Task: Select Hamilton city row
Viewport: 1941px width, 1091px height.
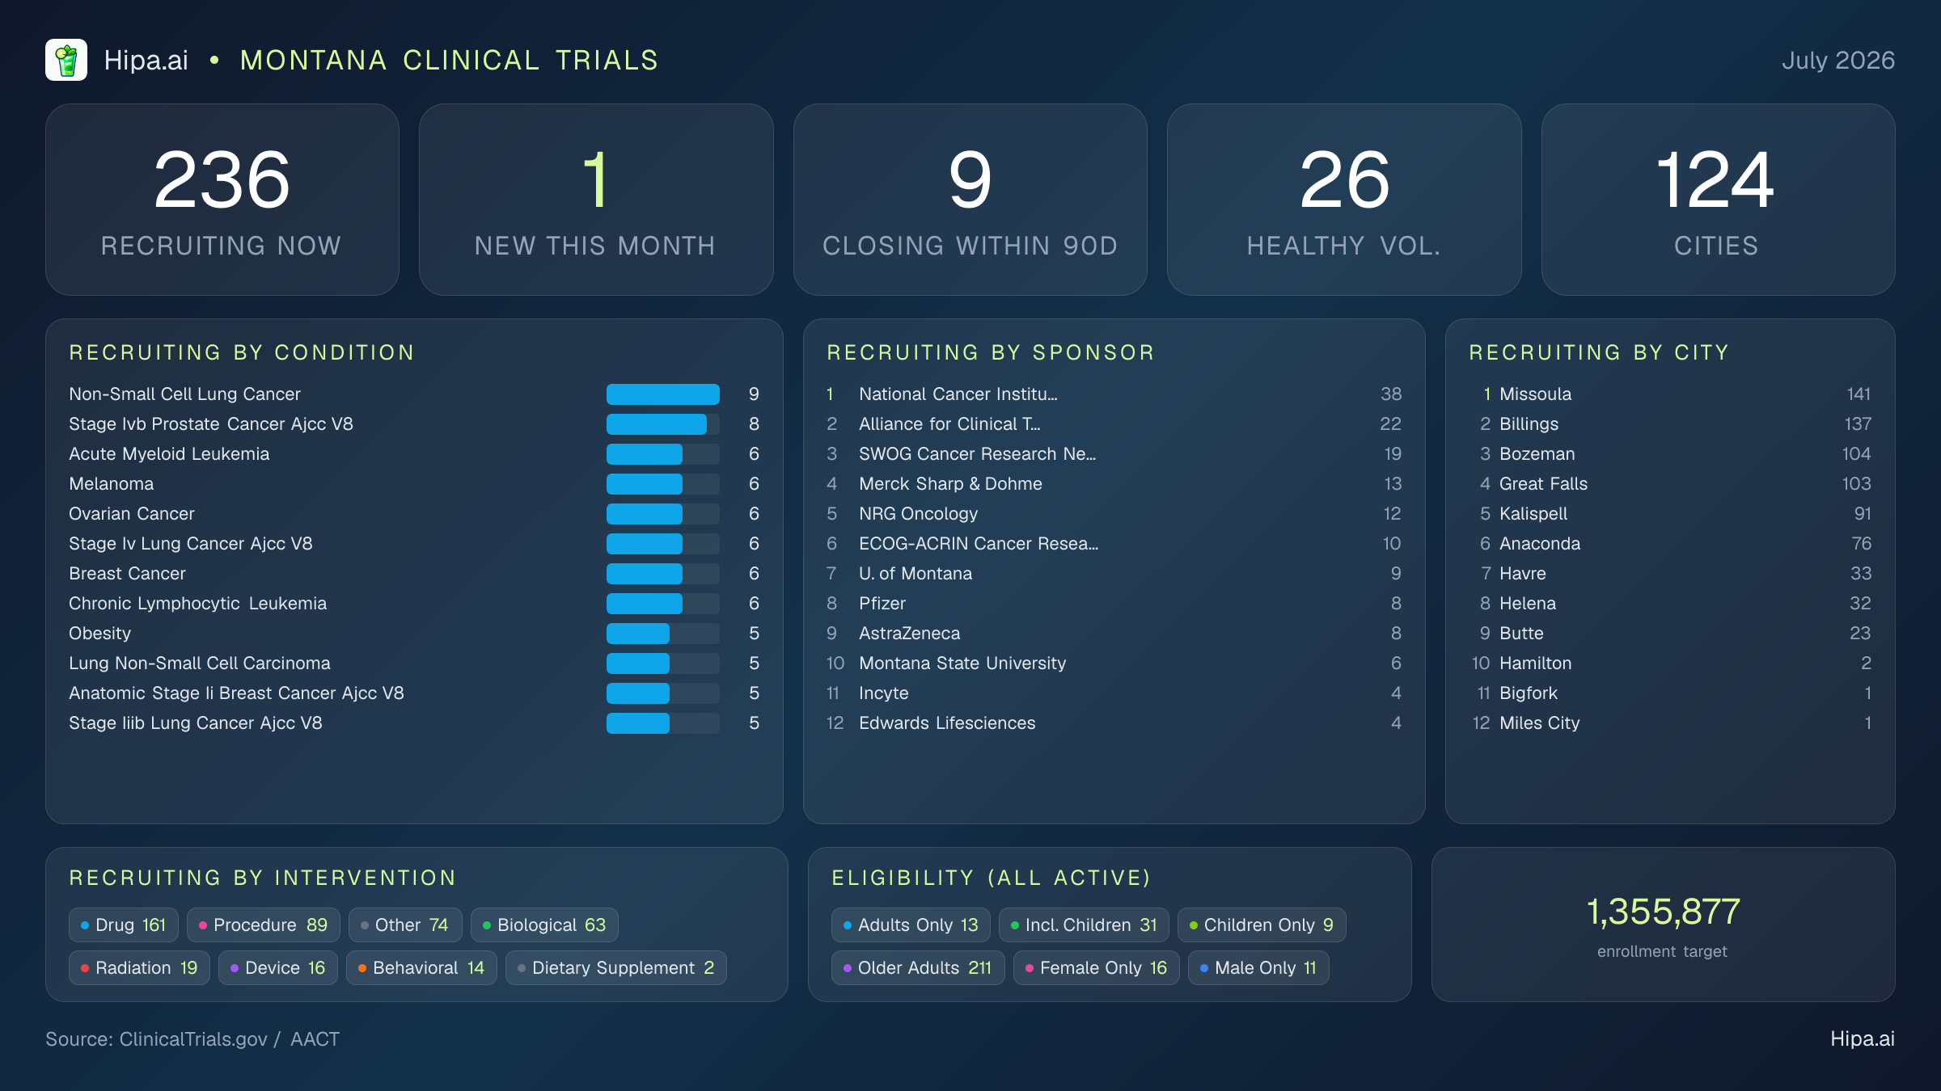Action: 1670,663
